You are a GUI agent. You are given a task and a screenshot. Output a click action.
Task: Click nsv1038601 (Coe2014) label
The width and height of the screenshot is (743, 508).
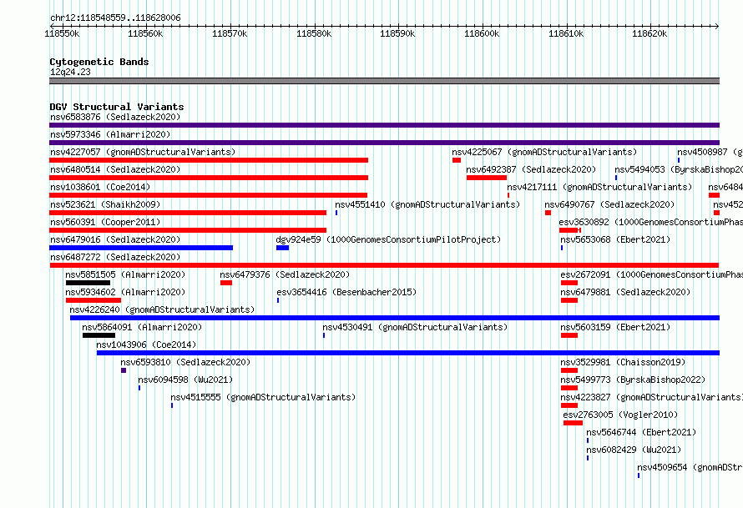(100, 187)
